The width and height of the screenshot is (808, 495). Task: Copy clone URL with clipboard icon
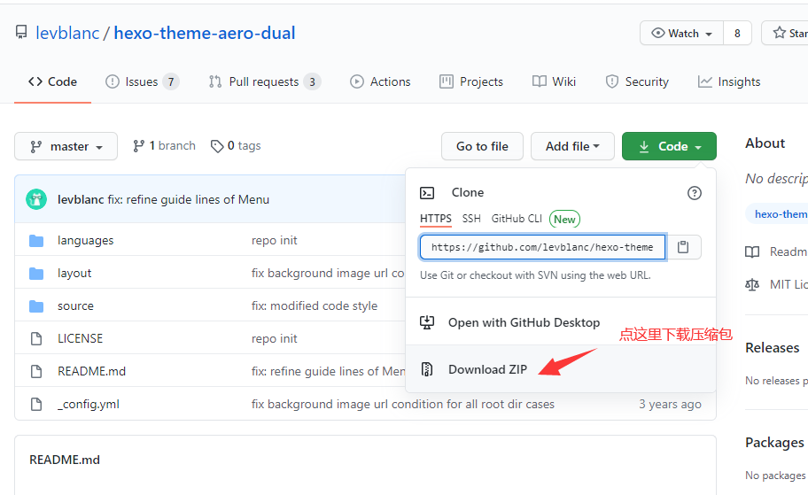coord(683,247)
